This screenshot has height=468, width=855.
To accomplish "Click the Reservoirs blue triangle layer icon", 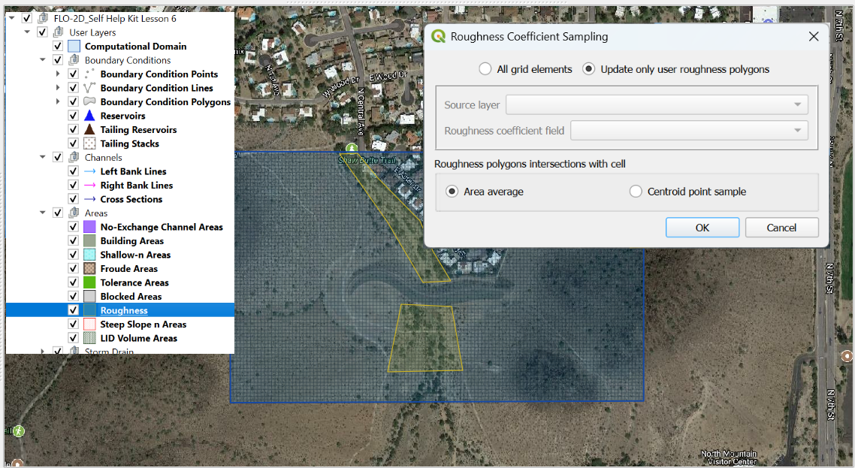I will 89,116.
